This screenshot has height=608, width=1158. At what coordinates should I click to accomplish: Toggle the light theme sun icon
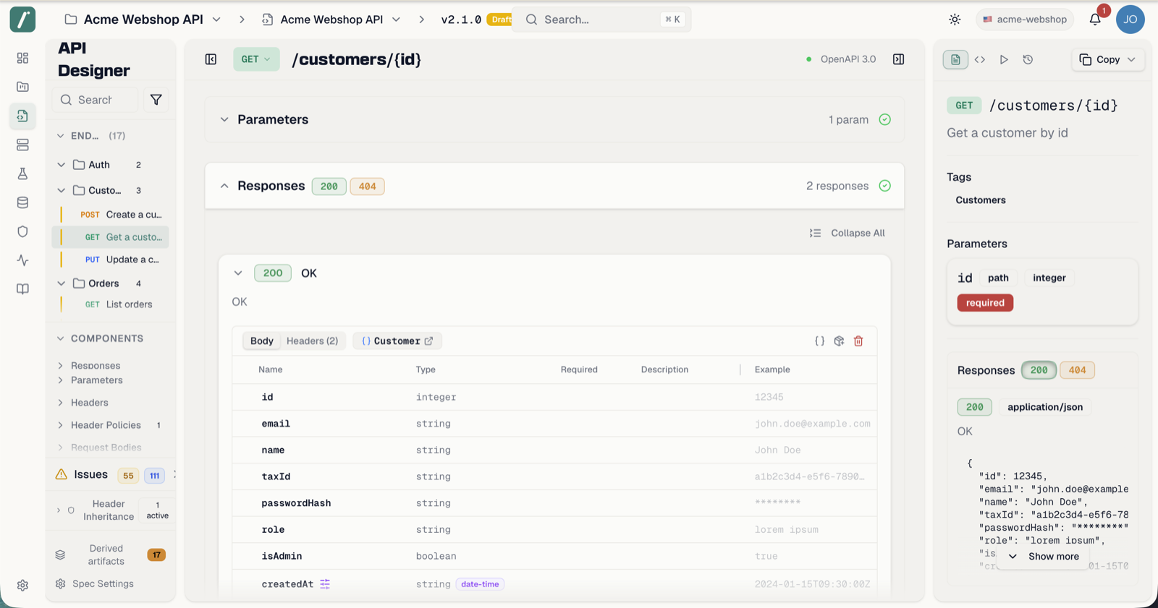click(955, 20)
